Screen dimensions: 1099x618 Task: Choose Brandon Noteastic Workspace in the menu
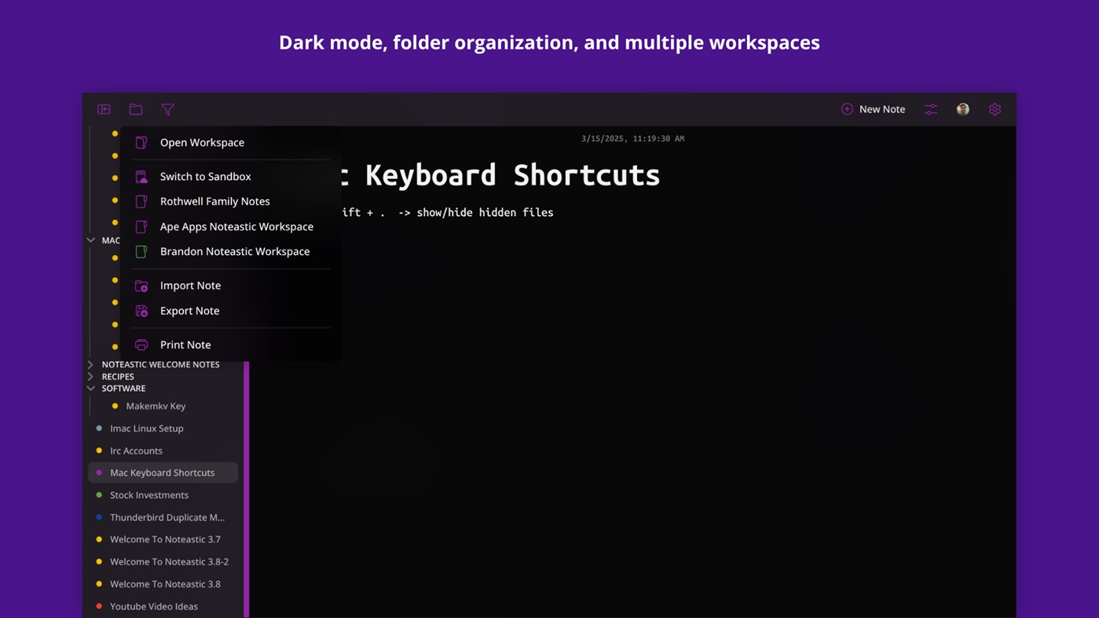[x=234, y=251]
